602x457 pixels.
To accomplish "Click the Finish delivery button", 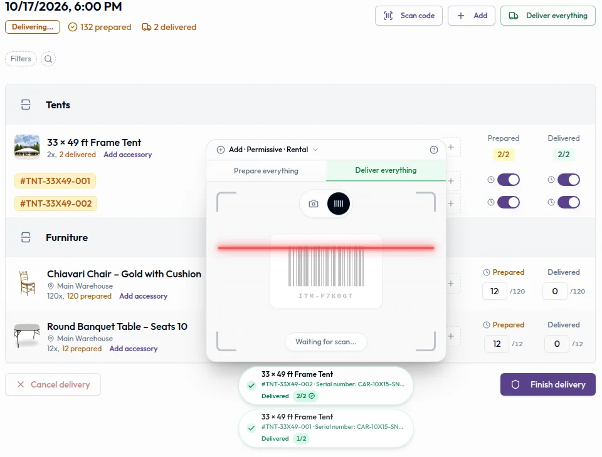I will pyautogui.click(x=548, y=384).
